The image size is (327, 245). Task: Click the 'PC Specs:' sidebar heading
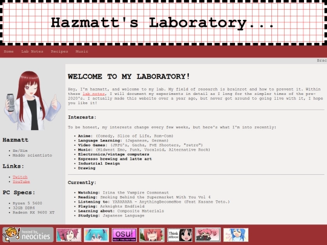tap(19, 192)
